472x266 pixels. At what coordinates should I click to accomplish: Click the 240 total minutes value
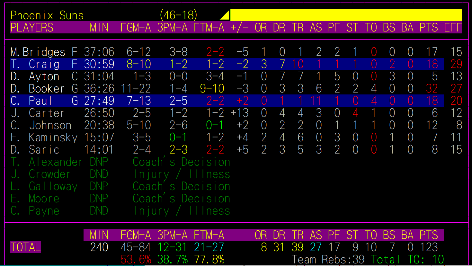(x=99, y=247)
